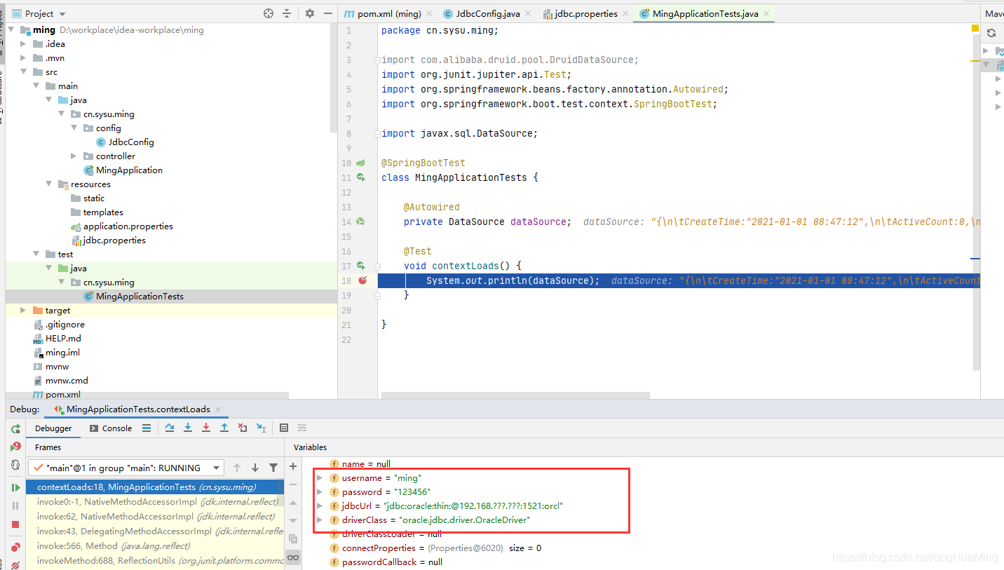The width and height of the screenshot is (1004, 570).
Task: Expand the jdbcUrl variable node
Action: pyautogui.click(x=320, y=506)
